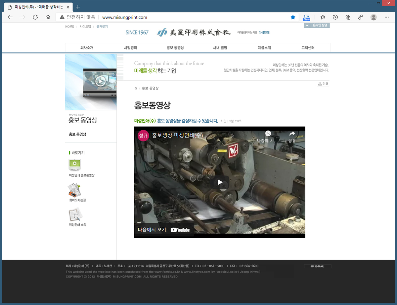Play the promotional video in center
397x305 pixels.
click(x=220, y=182)
